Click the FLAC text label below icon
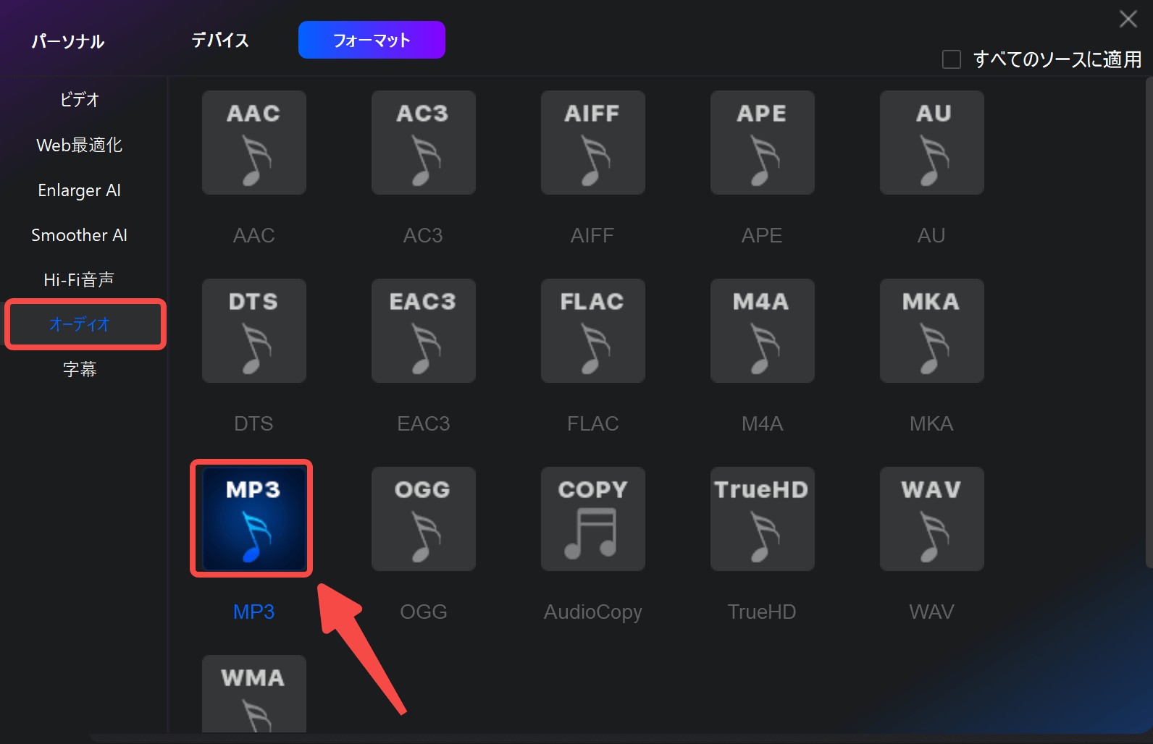The width and height of the screenshot is (1153, 744). (x=592, y=423)
